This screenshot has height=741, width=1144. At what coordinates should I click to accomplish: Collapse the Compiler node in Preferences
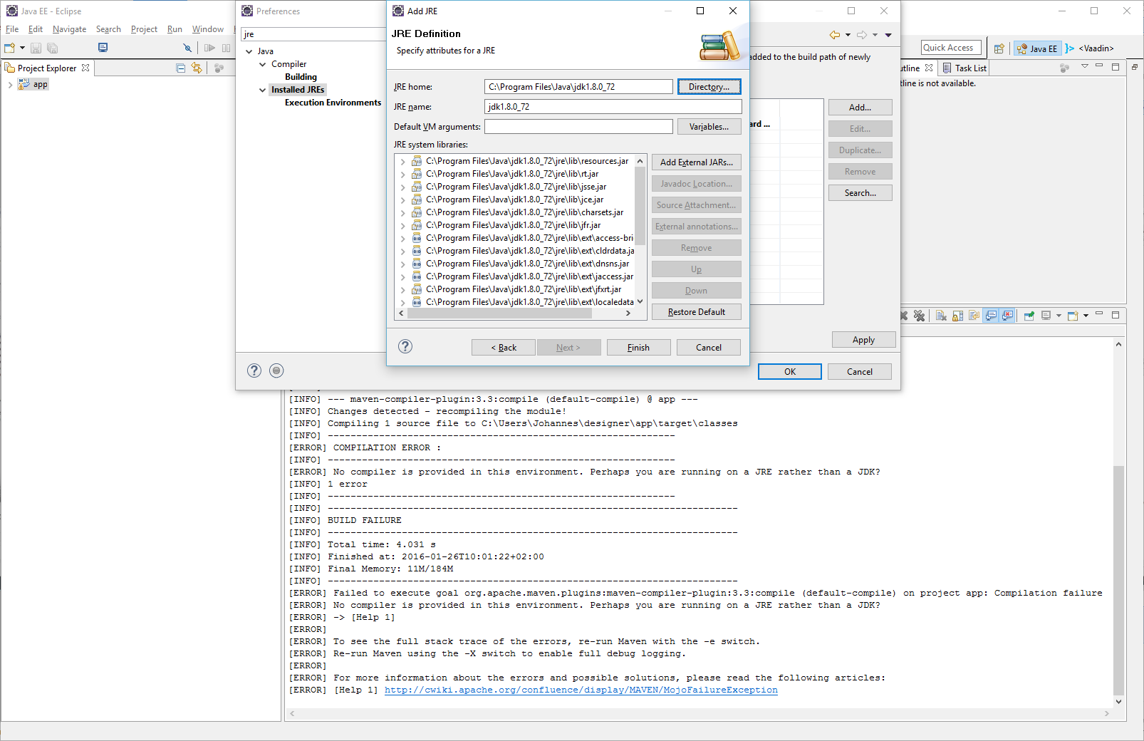click(x=262, y=64)
